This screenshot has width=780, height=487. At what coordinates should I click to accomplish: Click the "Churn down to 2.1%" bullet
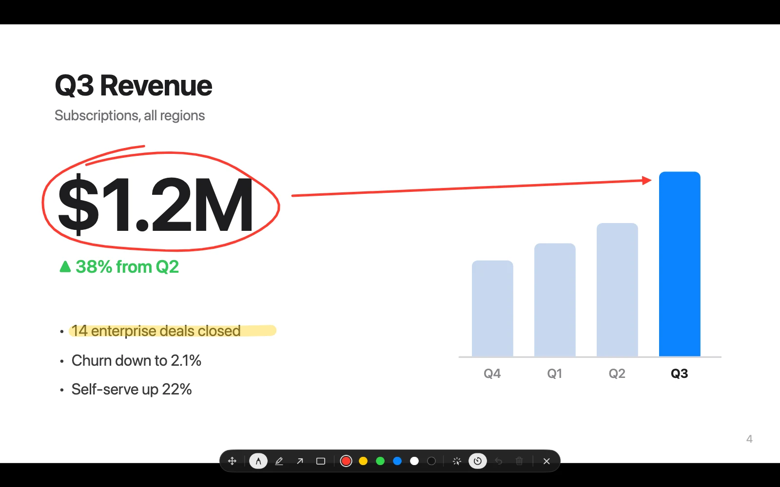coord(136,360)
